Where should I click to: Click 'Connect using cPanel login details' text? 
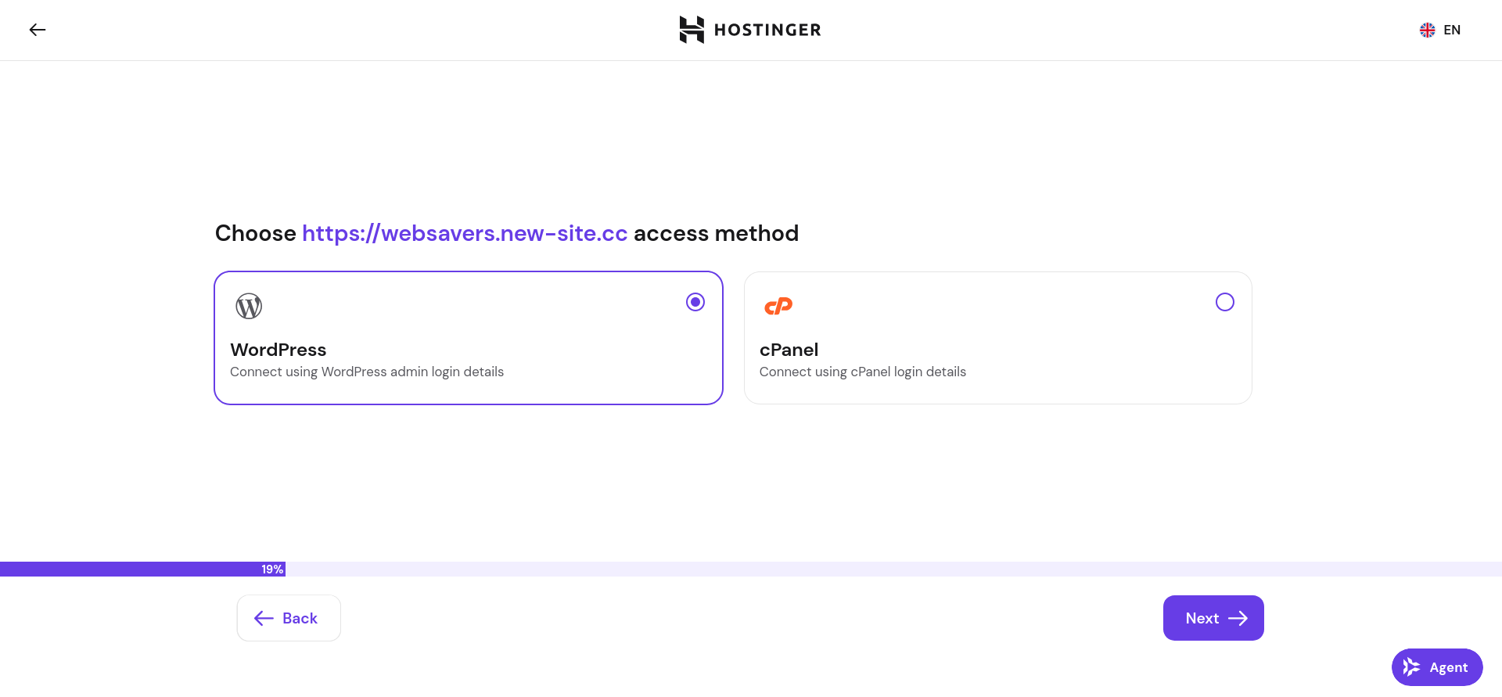point(863,372)
